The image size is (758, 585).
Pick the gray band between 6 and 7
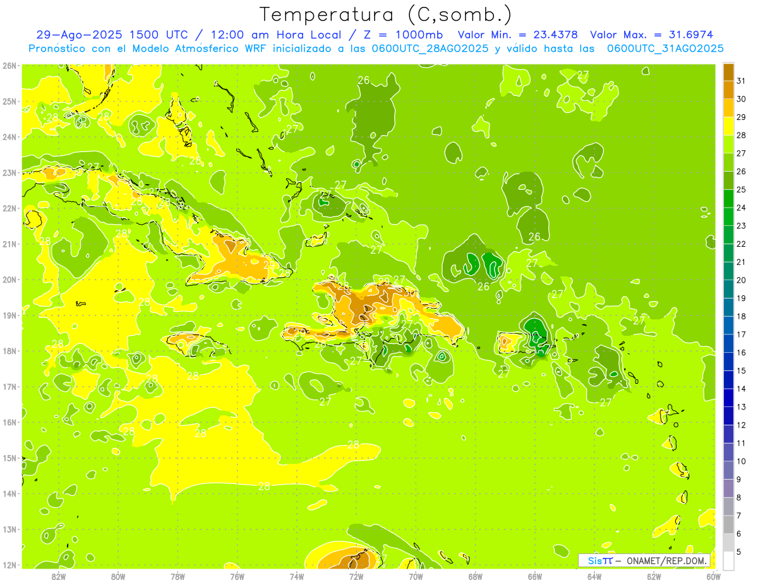click(x=728, y=524)
